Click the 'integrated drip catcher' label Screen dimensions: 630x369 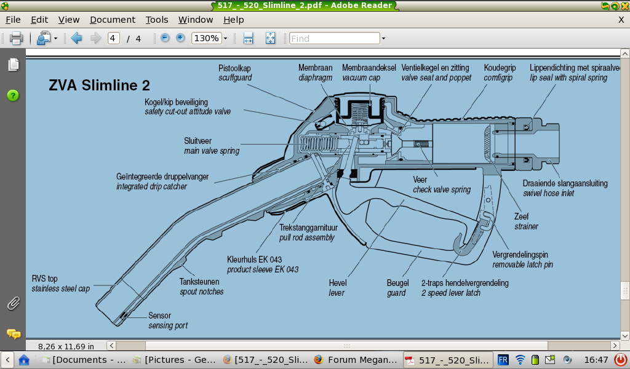pos(151,187)
